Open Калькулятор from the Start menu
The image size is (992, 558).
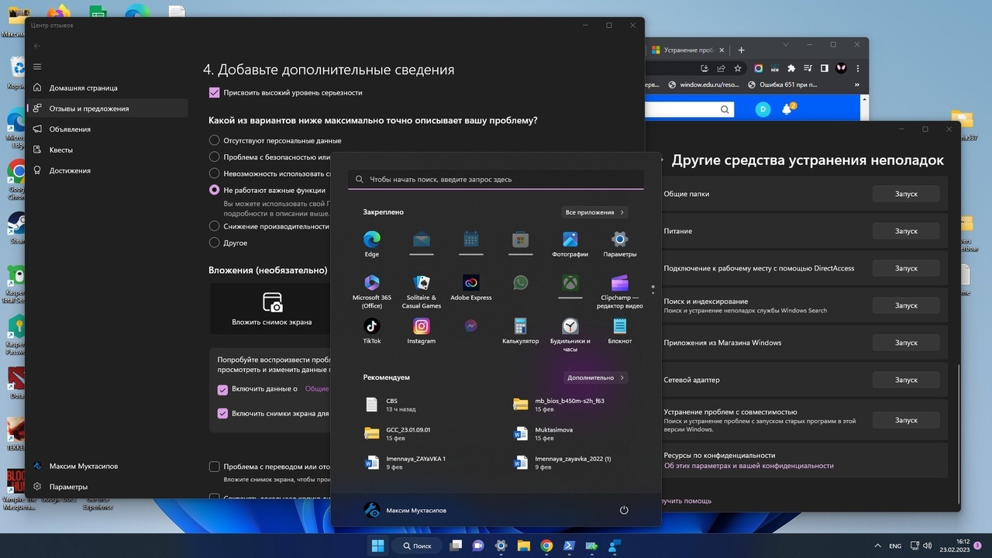521,331
